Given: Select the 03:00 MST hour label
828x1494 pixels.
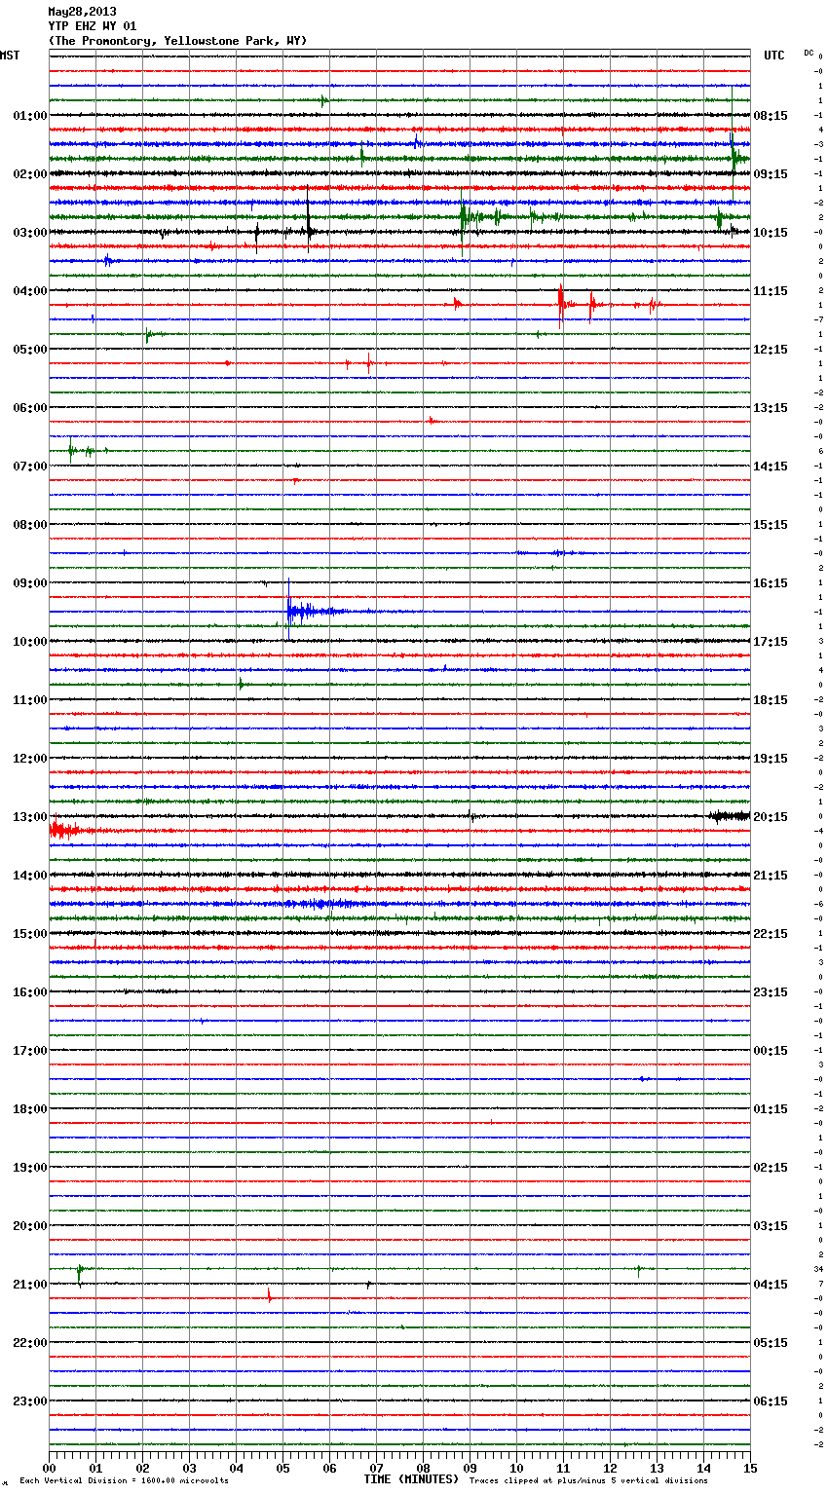Looking at the screenshot, I should point(30,233).
